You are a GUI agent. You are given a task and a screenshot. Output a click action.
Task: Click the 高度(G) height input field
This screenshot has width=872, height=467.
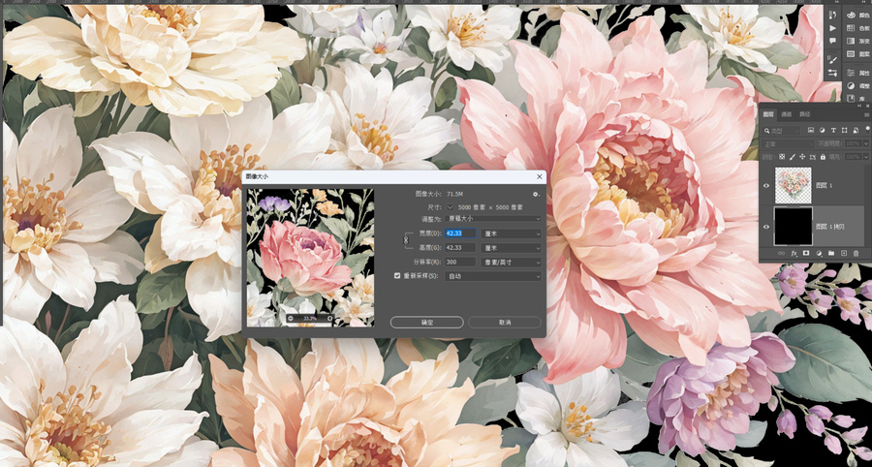click(x=460, y=247)
